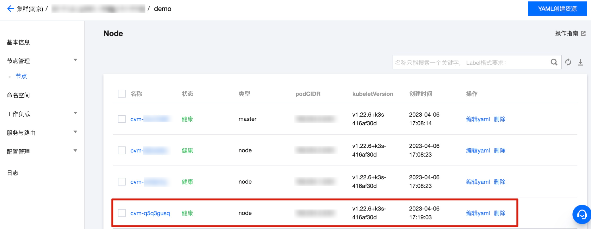Click the search magnifier icon
The height and width of the screenshot is (229, 591).
point(554,62)
